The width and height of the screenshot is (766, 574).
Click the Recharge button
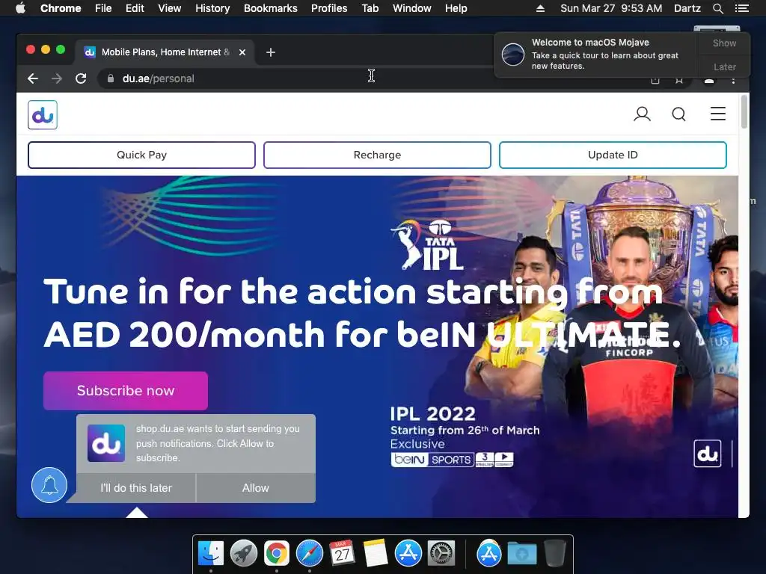(x=377, y=155)
